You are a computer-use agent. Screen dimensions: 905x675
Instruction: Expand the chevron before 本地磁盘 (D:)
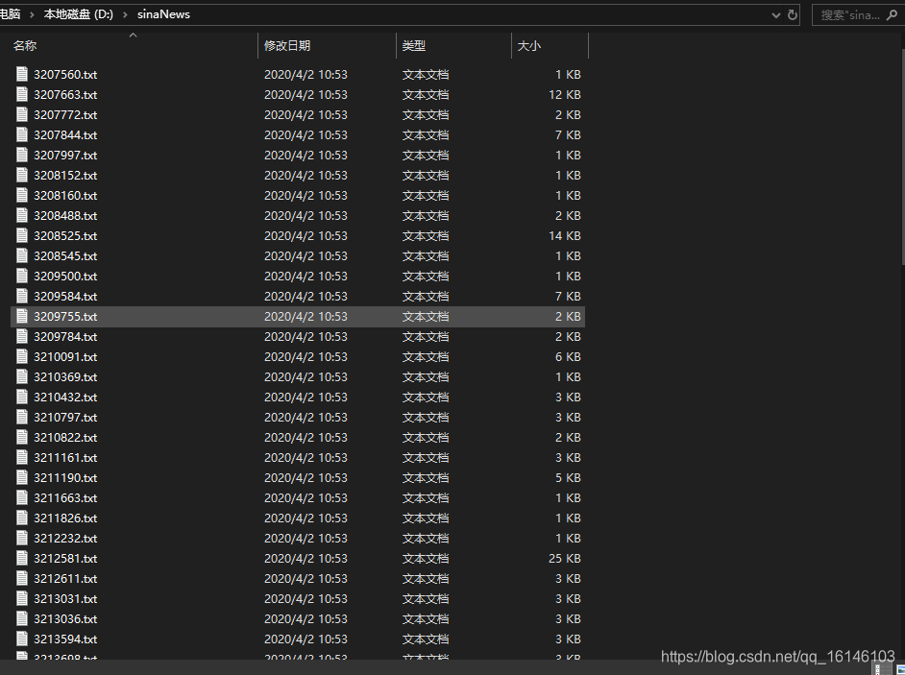pyautogui.click(x=32, y=14)
